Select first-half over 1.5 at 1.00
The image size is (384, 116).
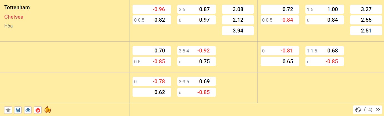[325, 9]
